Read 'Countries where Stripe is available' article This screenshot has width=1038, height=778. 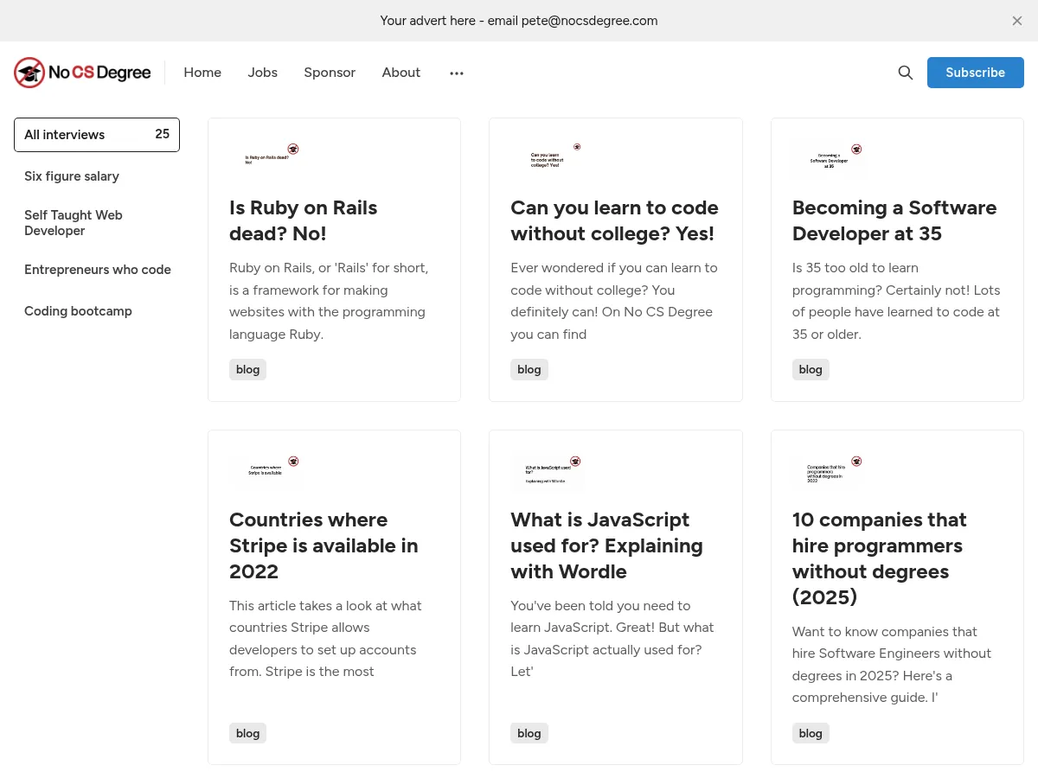click(324, 545)
